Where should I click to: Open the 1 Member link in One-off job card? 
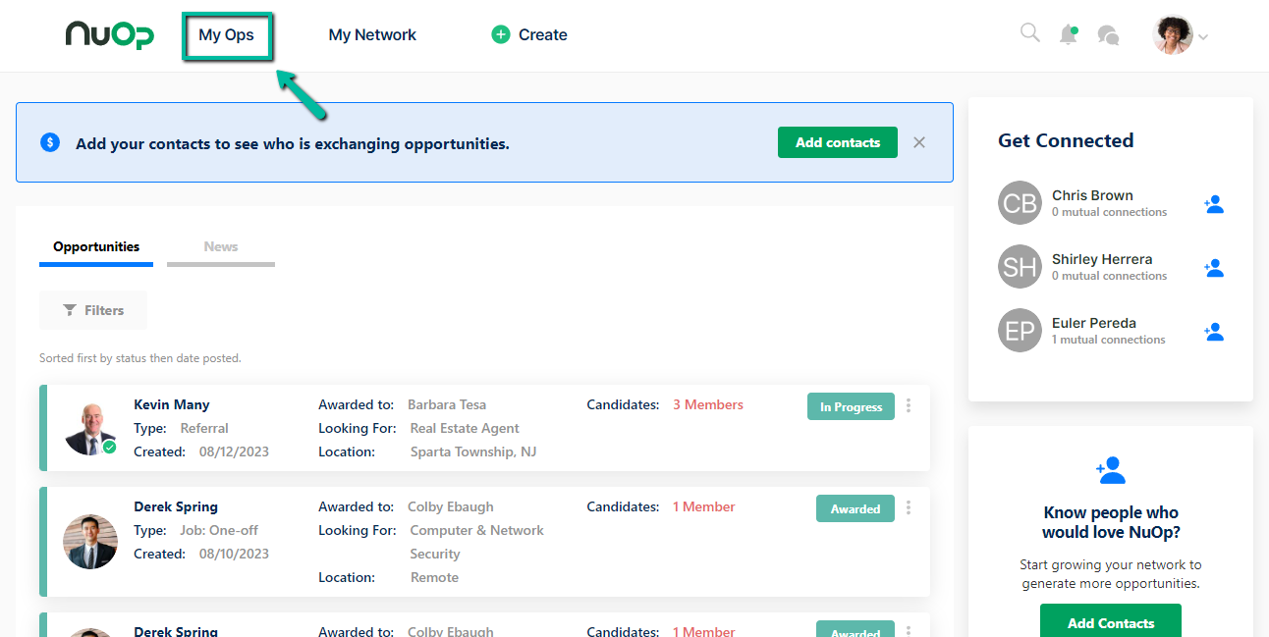click(x=704, y=506)
